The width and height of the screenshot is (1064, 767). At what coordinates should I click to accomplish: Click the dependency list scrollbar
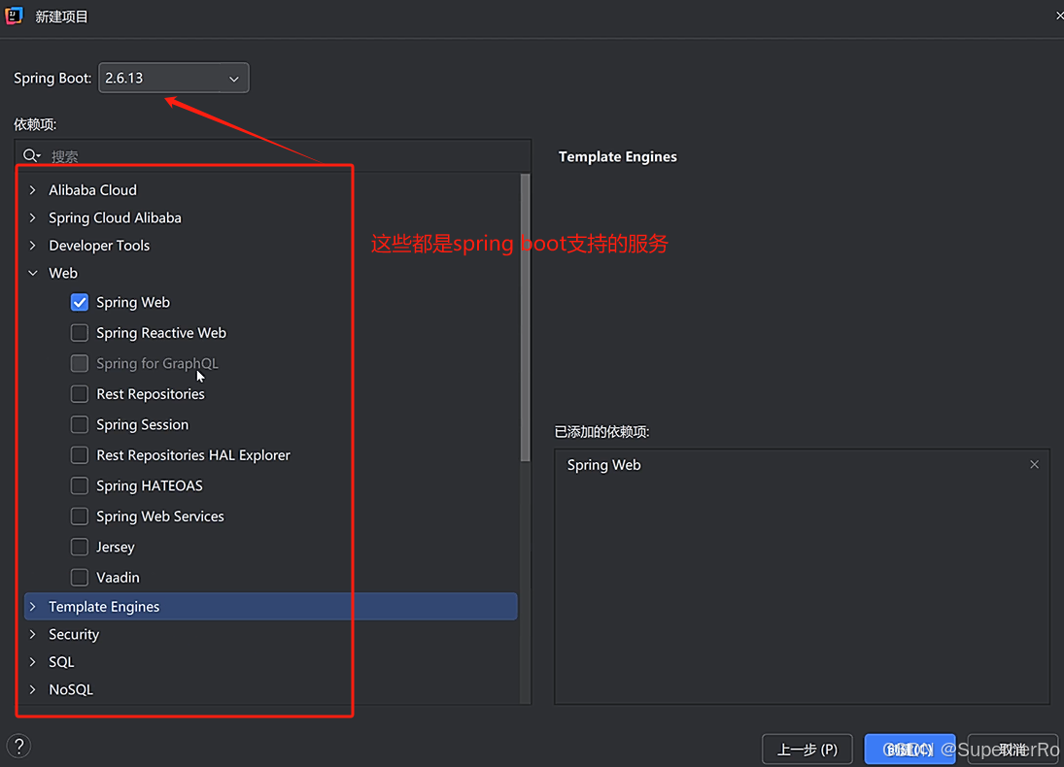525,317
